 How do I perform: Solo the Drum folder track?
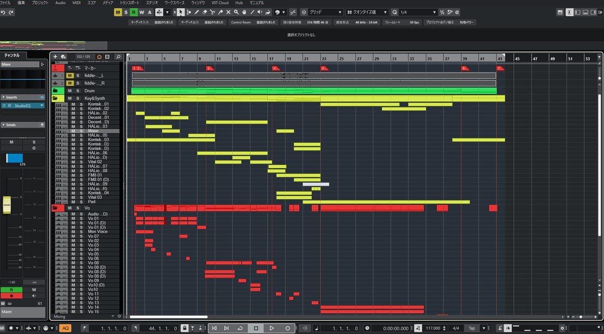(77, 91)
